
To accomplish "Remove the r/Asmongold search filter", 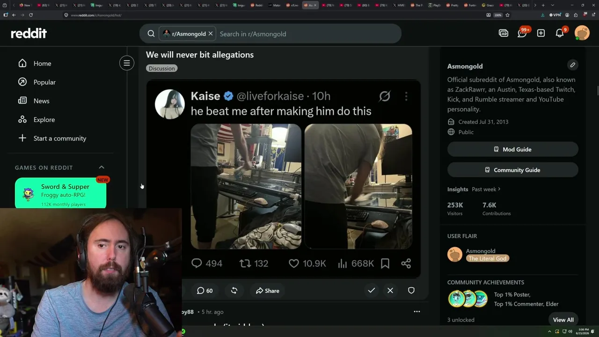I will [211, 34].
